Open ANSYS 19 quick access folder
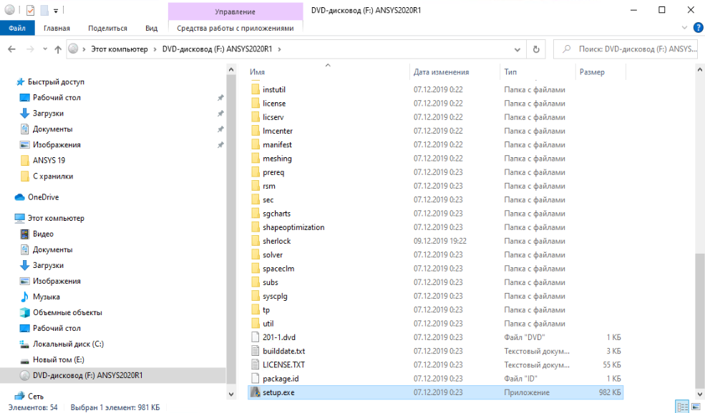Screen dimensions: 705x413 click(49, 160)
